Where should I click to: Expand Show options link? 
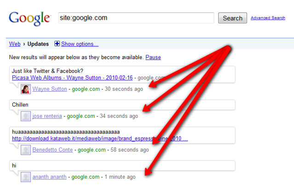pos(80,44)
